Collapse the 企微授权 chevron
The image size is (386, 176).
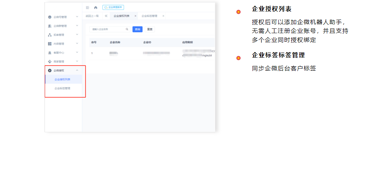tap(77, 70)
